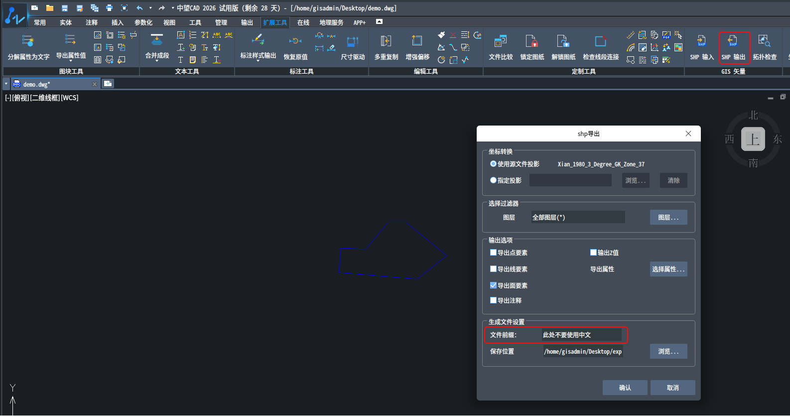
Task: Click the redo arrow in quick access toolbar
Action: pos(161,8)
